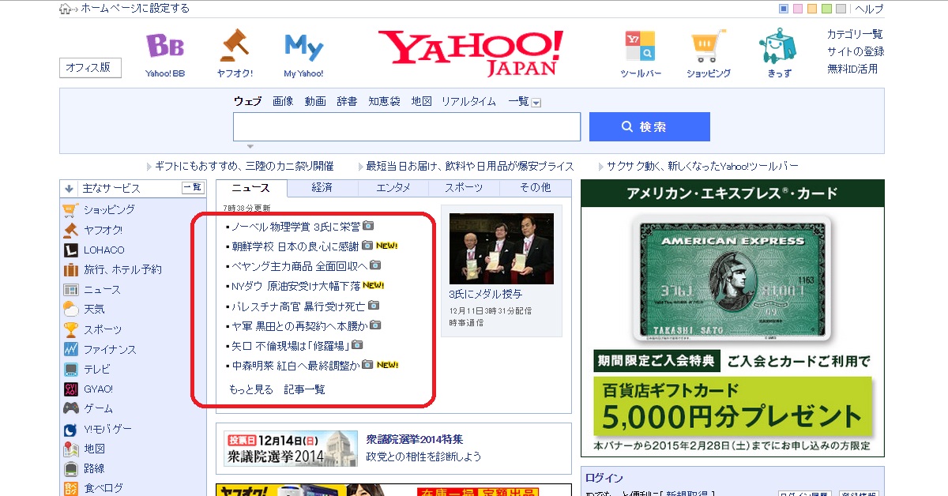This screenshot has height=496, width=948.
Task: Click the オフィス版 button
Action: (x=90, y=67)
